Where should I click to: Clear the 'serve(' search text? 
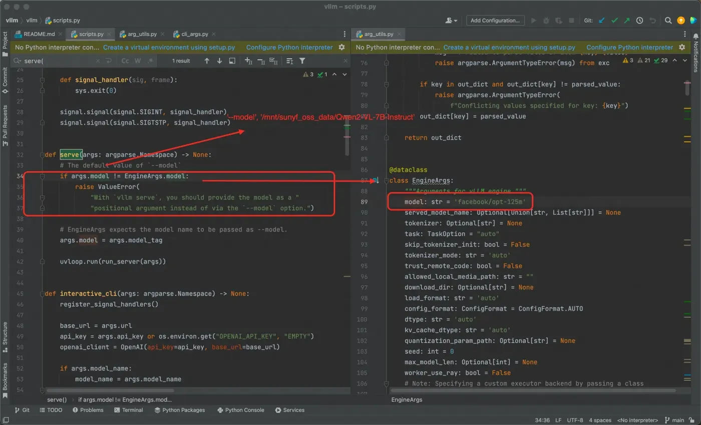(x=98, y=60)
